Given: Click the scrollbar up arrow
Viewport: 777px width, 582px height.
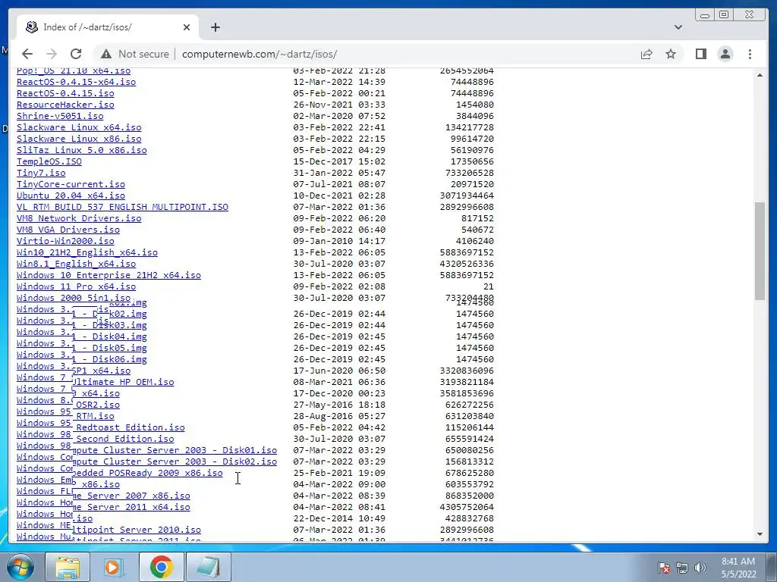Looking at the screenshot, I should coord(760,75).
